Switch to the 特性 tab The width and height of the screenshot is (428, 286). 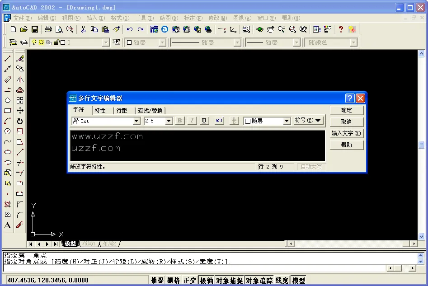(100, 110)
